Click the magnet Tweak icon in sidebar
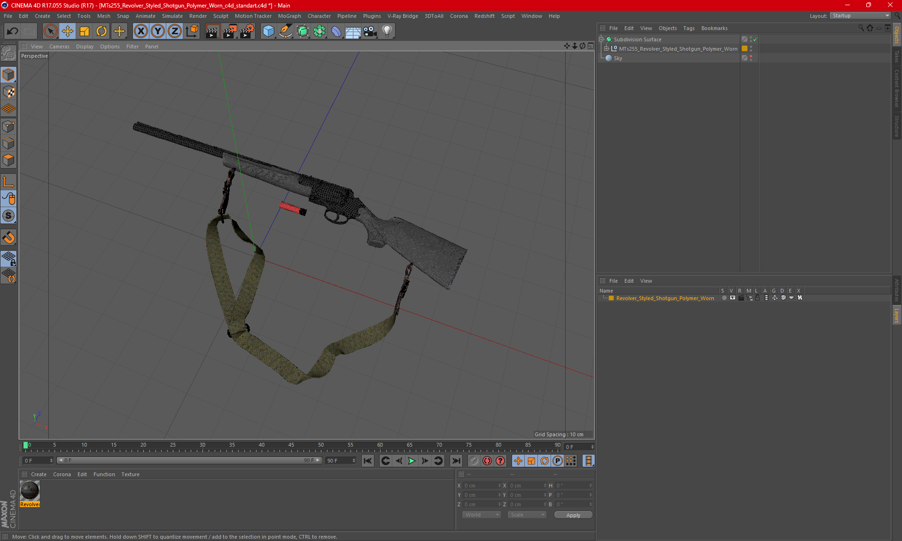 click(8, 238)
